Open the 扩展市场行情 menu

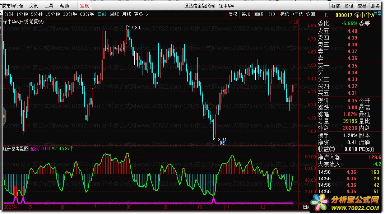(x=12, y=6)
